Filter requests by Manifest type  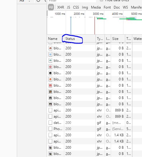(136, 7)
